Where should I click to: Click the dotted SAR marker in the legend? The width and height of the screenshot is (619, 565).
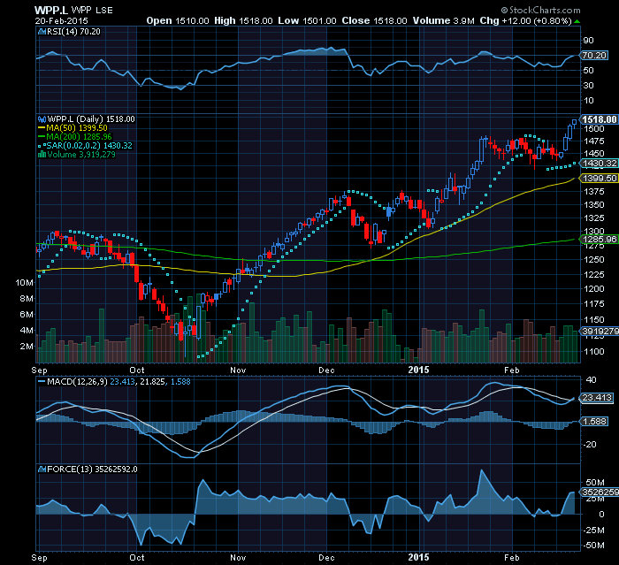click(42, 146)
